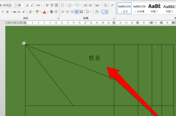Click the 姓名 text in table
This screenshot has height=116, width=176.
point(94,58)
